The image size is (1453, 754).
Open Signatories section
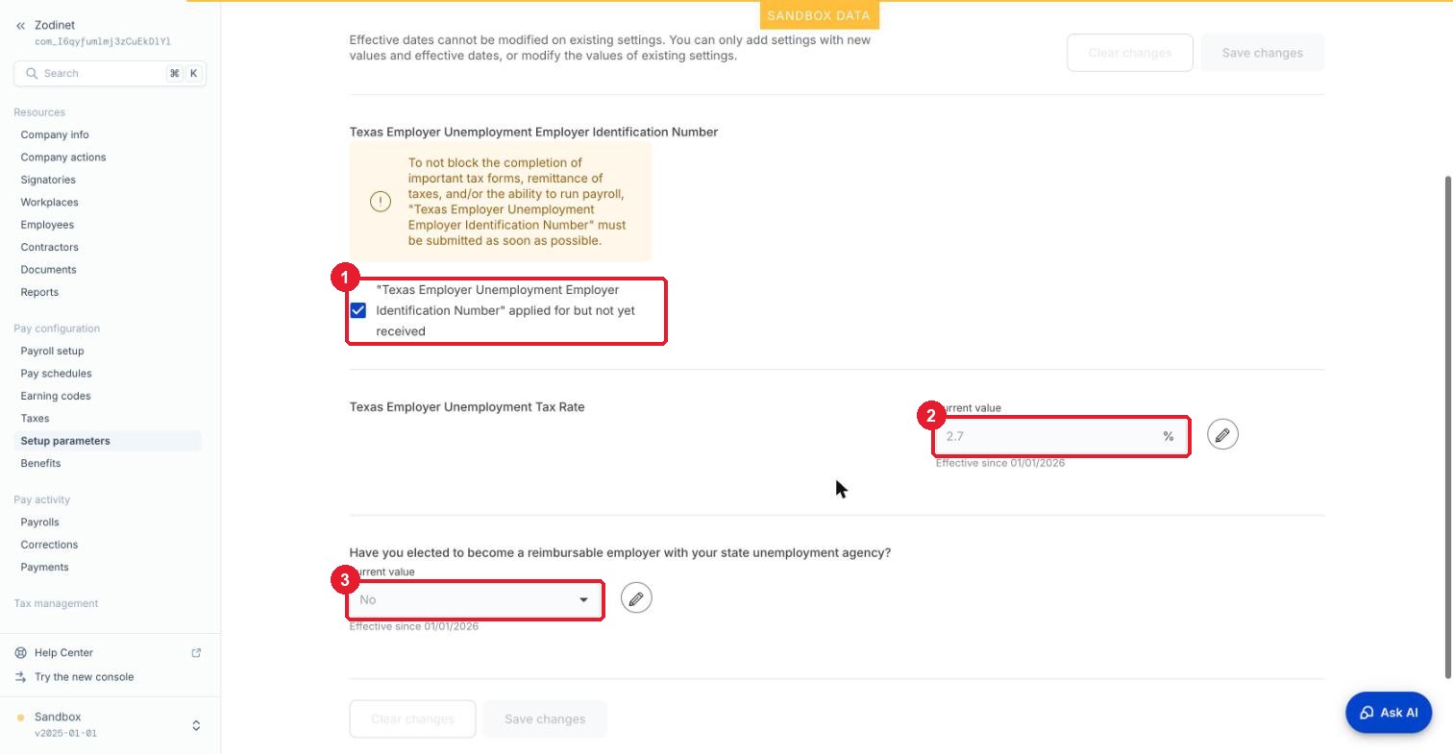[48, 181]
